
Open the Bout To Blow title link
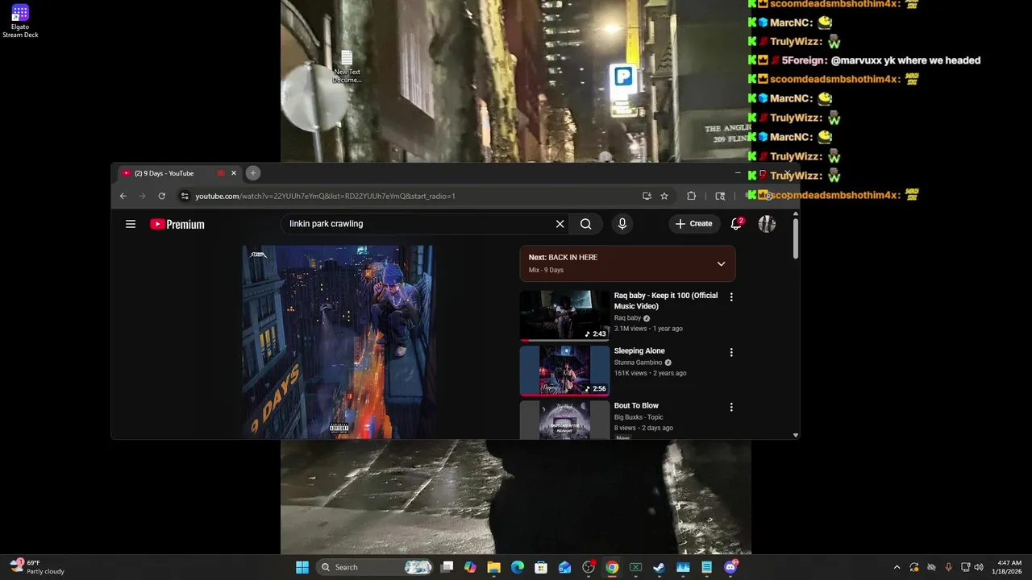point(636,406)
